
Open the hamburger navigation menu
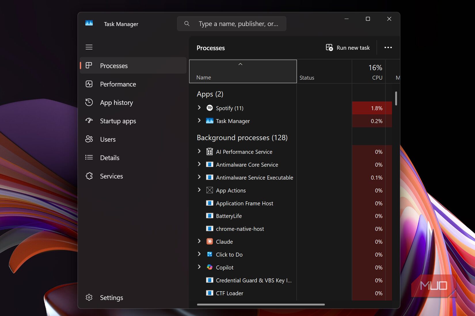89,47
